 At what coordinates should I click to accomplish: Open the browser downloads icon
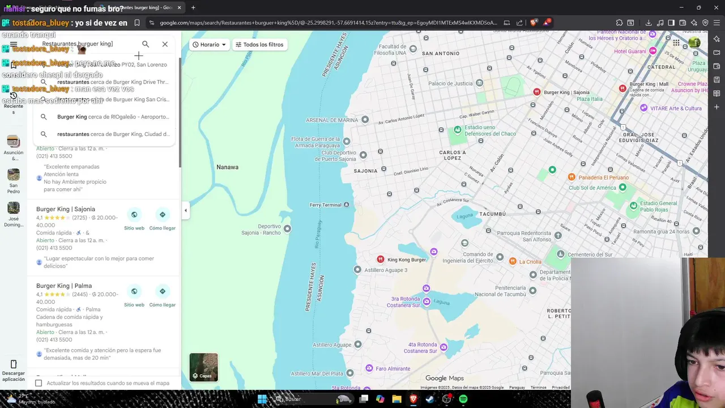tap(649, 23)
